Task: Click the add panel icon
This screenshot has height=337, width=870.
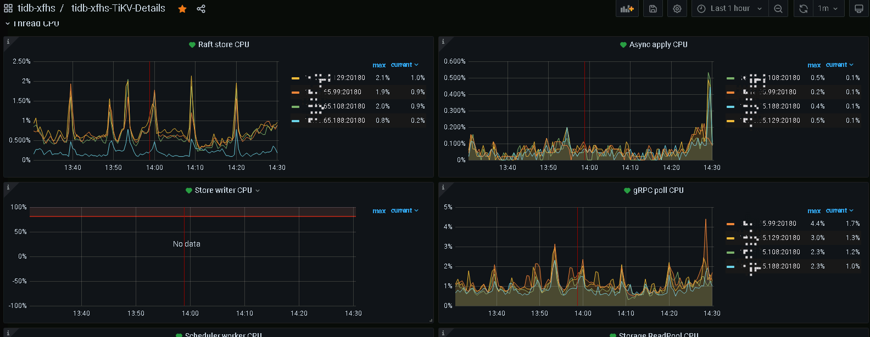Action: pyautogui.click(x=627, y=9)
